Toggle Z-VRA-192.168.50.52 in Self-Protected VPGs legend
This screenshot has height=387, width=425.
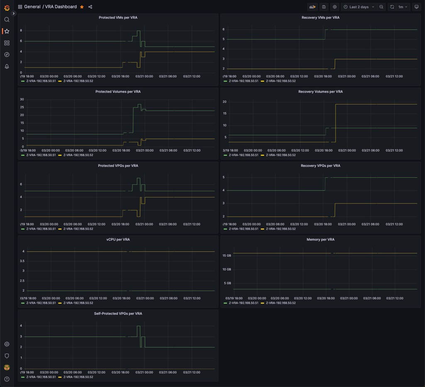coord(78,377)
